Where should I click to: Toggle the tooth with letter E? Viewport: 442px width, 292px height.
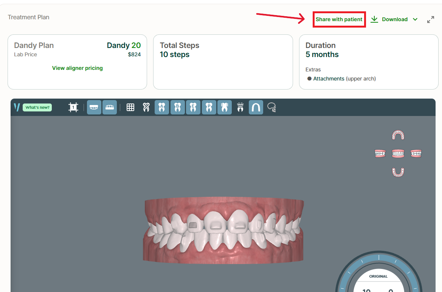[193, 107]
